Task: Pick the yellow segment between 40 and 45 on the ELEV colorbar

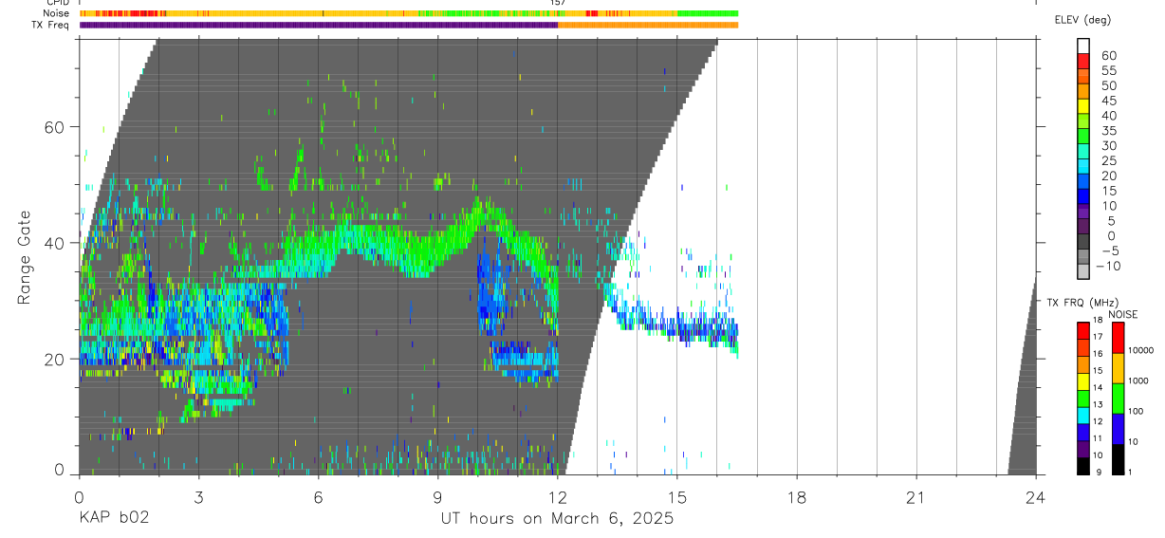Action: coord(1083,105)
